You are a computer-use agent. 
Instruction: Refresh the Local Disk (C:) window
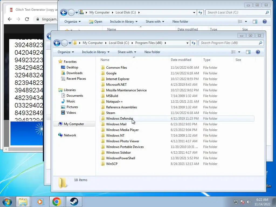coord(200,12)
